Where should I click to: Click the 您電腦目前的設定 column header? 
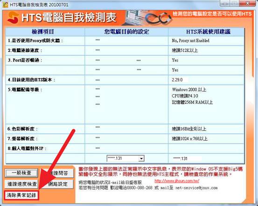coord(126,32)
